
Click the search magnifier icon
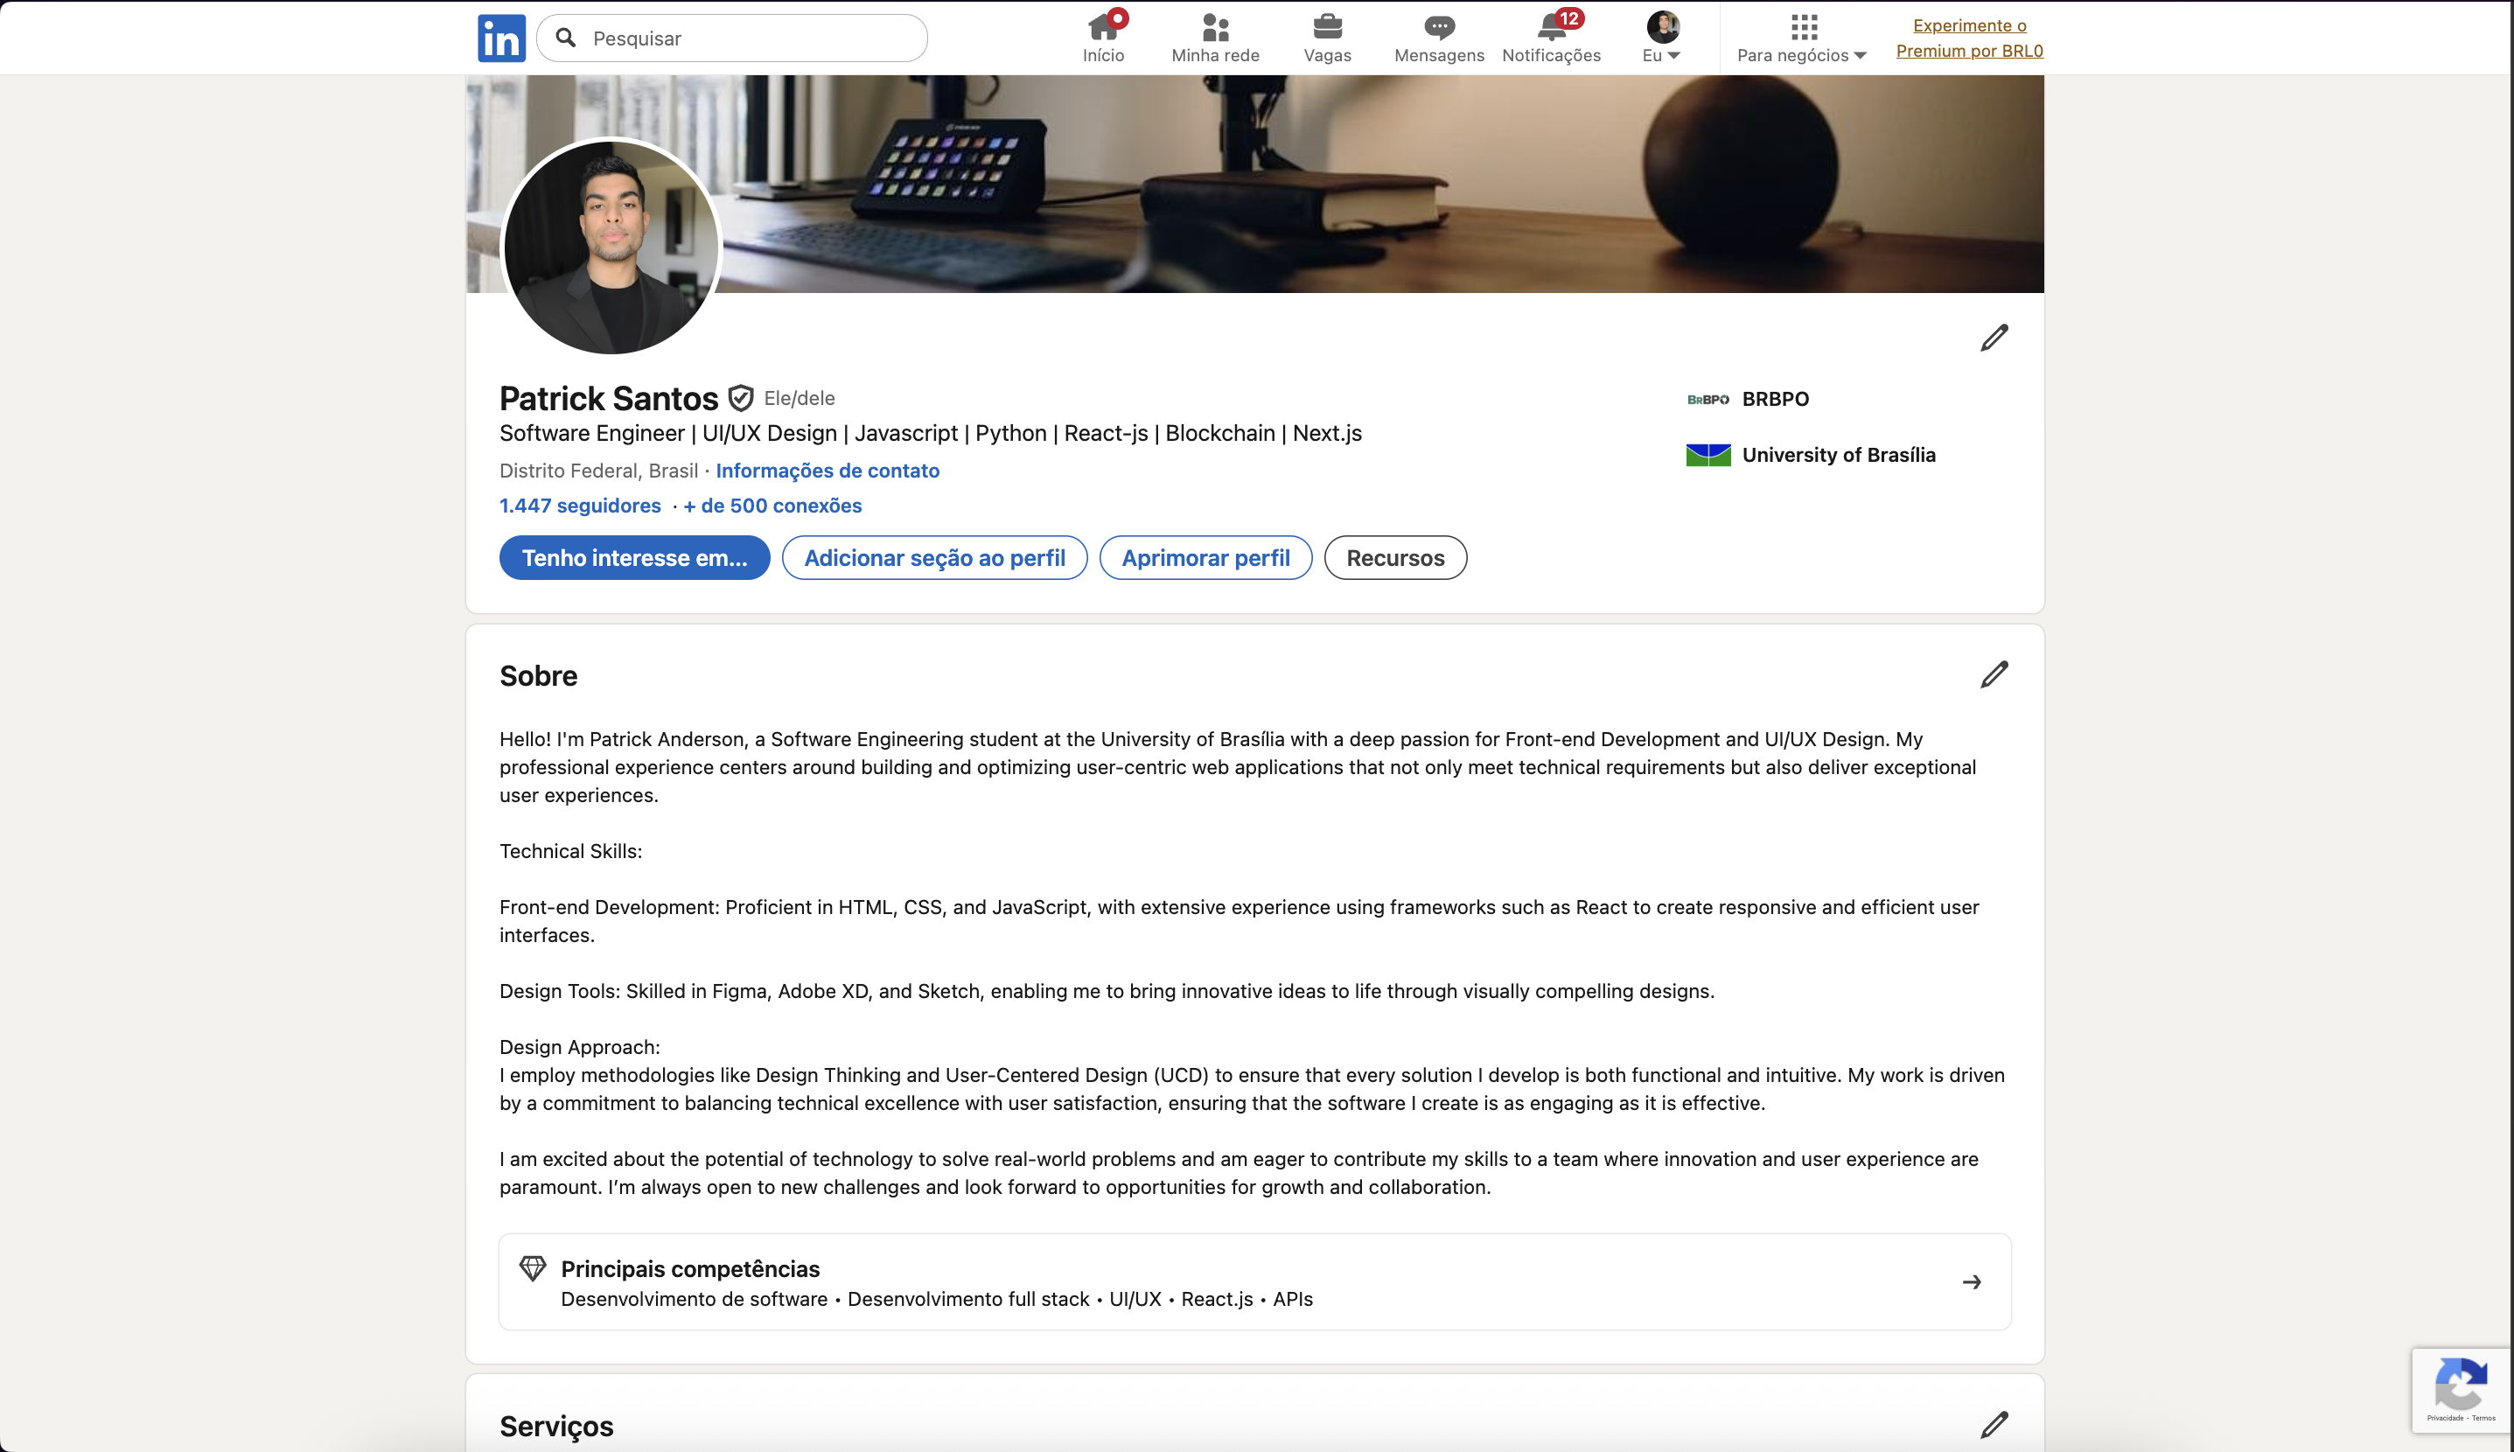pyautogui.click(x=565, y=37)
